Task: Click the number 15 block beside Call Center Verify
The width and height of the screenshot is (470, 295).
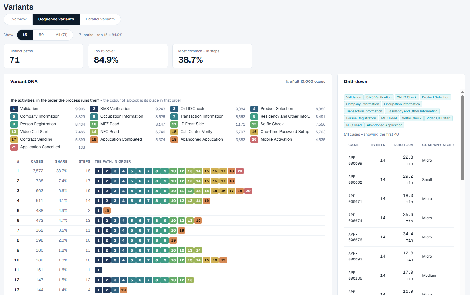Action: tap(174, 132)
